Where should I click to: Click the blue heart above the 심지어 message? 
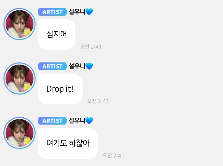(x=89, y=12)
